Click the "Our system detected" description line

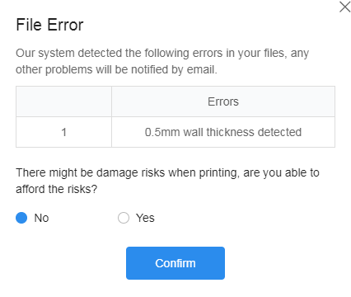click(162, 53)
